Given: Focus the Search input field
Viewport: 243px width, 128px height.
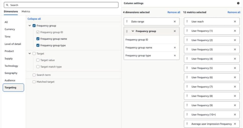Looking at the screenshot, I should click(61, 5).
